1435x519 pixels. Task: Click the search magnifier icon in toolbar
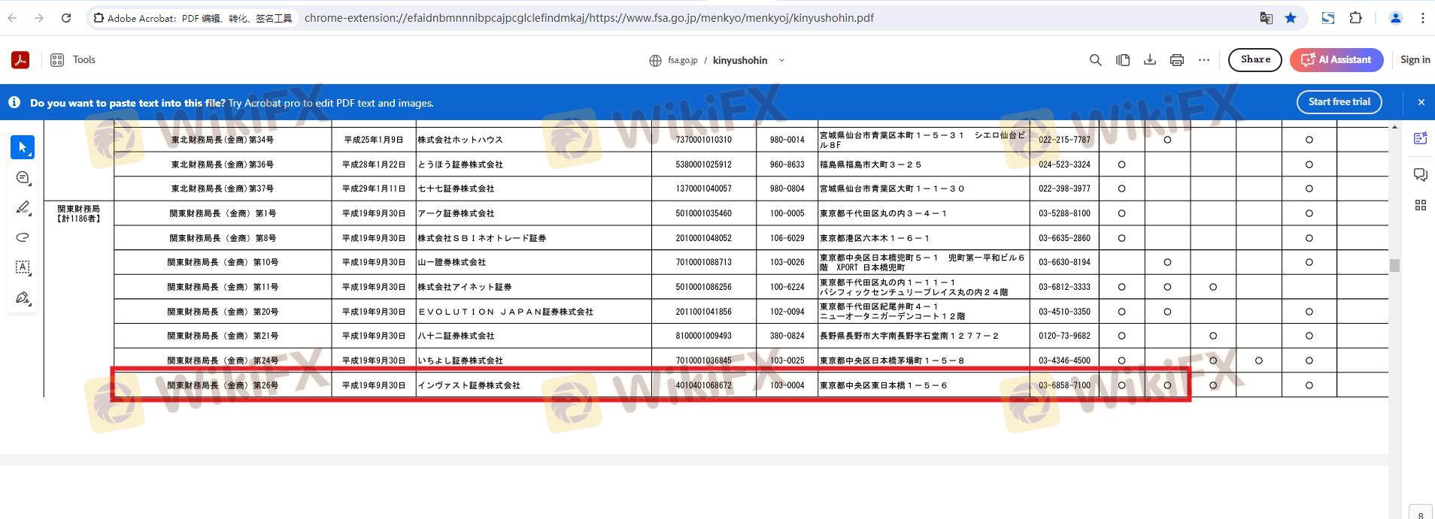pos(1095,60)
